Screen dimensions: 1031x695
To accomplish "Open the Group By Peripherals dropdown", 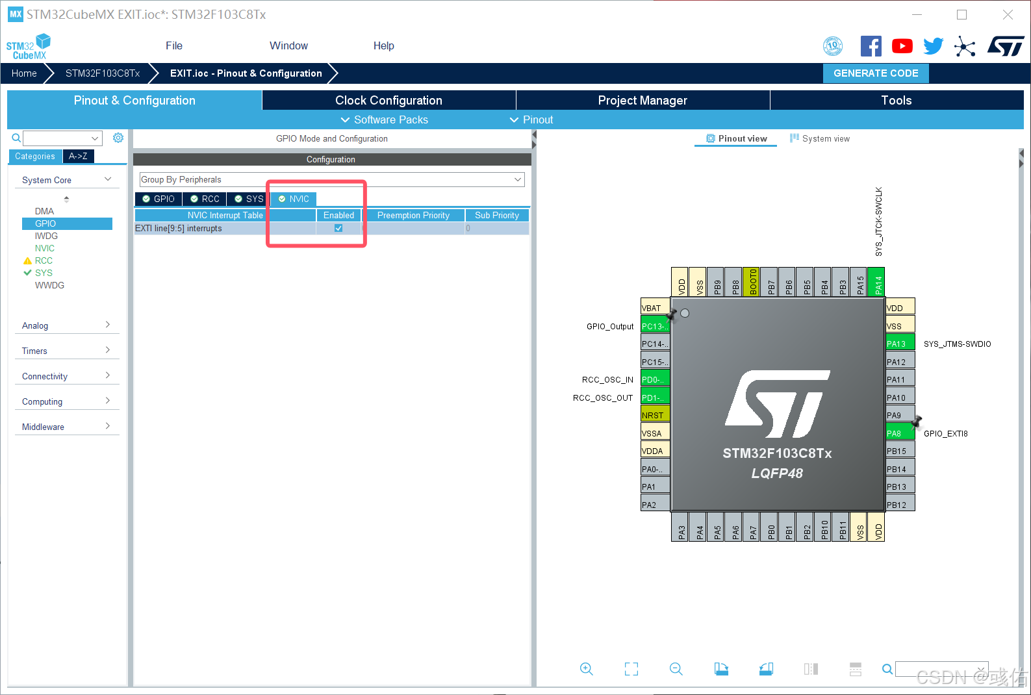I will coord(332,179).
